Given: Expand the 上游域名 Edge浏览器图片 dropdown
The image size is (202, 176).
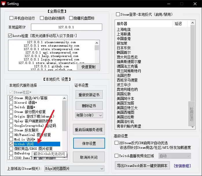Looking at the screenshot, I should [74, 169].
